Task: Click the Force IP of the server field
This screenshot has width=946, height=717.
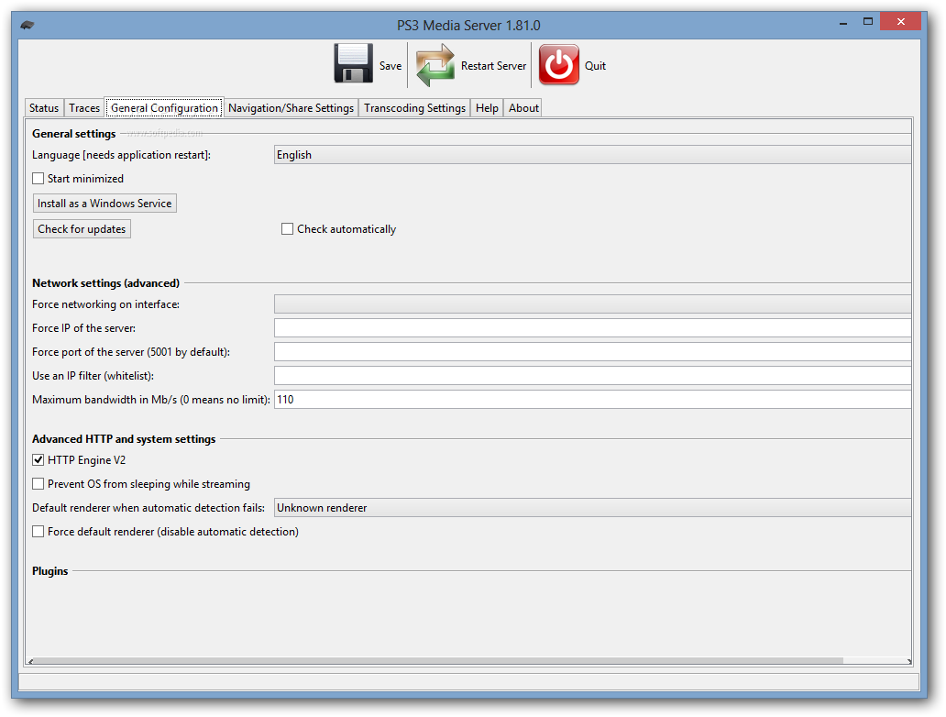Action: [592, 328]
